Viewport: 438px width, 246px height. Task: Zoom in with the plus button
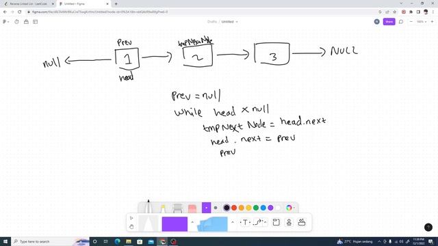point(432,21)
